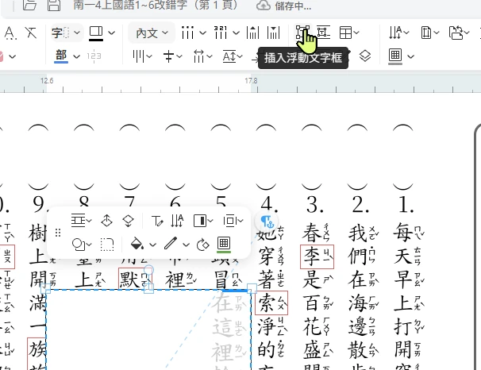Expand the pink highlight dropdown arrow
Viewport: 481px width, 370px height.
pos(12,56)
